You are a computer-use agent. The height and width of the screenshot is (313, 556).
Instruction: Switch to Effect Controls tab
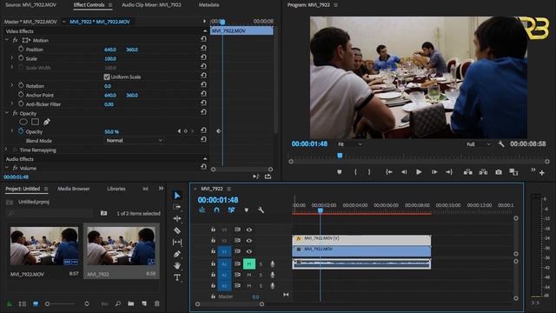tap(89, 5)
